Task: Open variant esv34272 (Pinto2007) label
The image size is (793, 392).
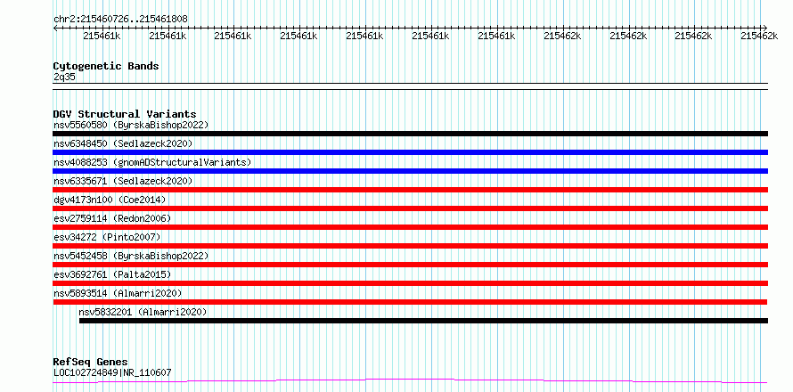Action: 107,237
